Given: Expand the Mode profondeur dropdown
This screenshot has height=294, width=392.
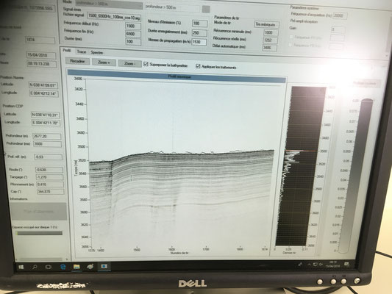Looking at the screenshot, I should click(109, 4).
